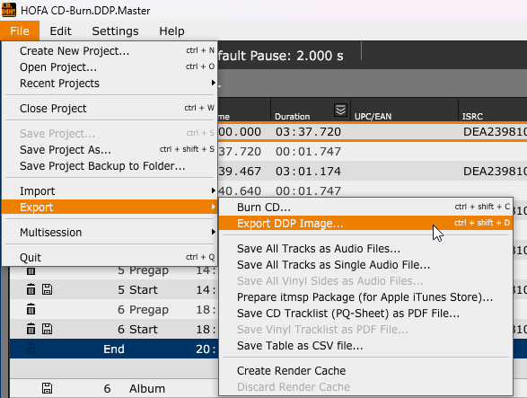Choose Save All Tracks as Single Audio File
The image size is (527, 398).
365,264
